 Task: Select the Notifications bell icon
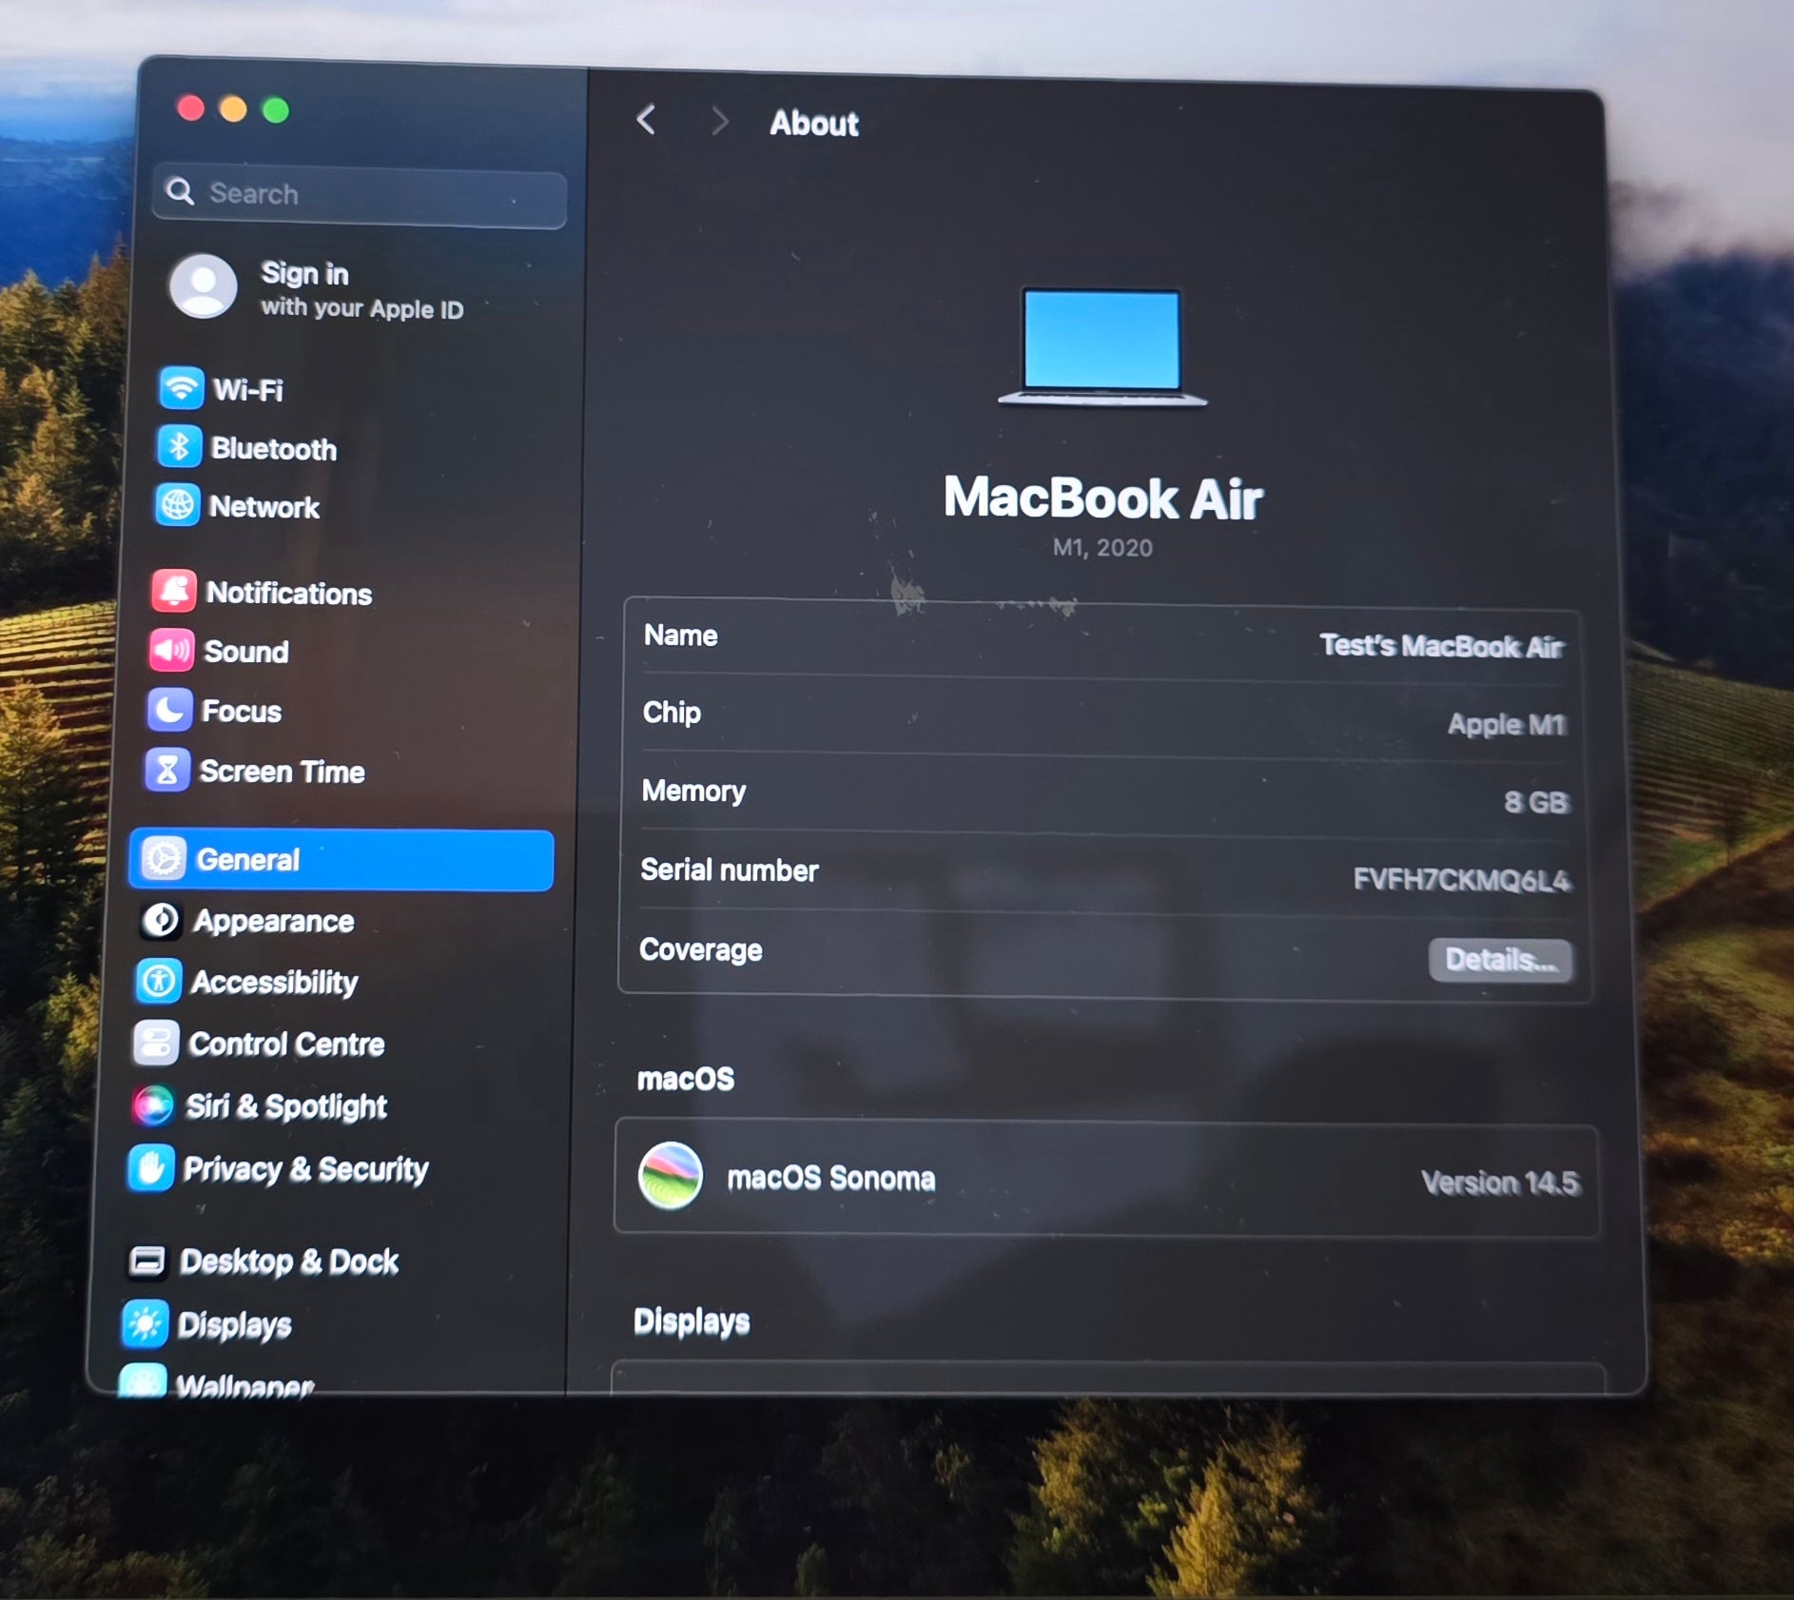(x=174, y=592)
